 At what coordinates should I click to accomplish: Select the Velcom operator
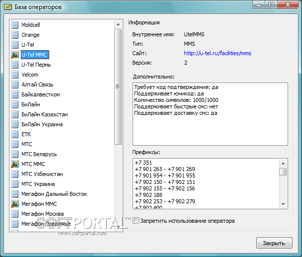click(30, 75)
